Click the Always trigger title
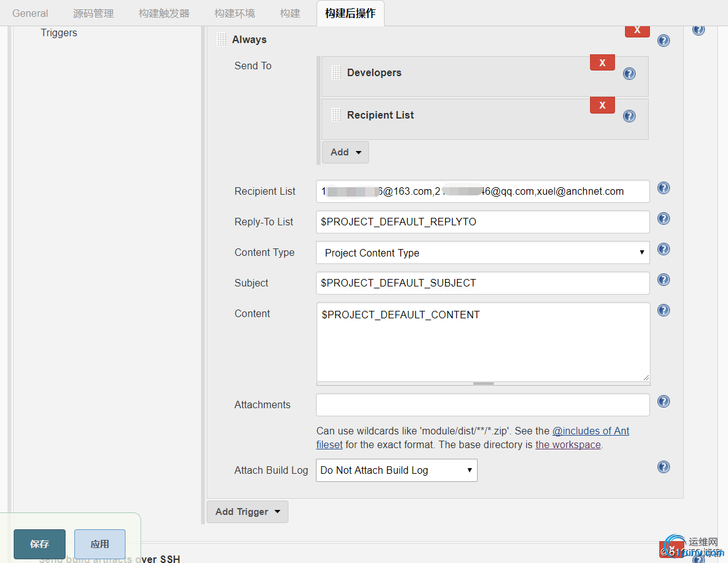The width and height of the screenshot is (728, 563). click(x=249, y=39)
